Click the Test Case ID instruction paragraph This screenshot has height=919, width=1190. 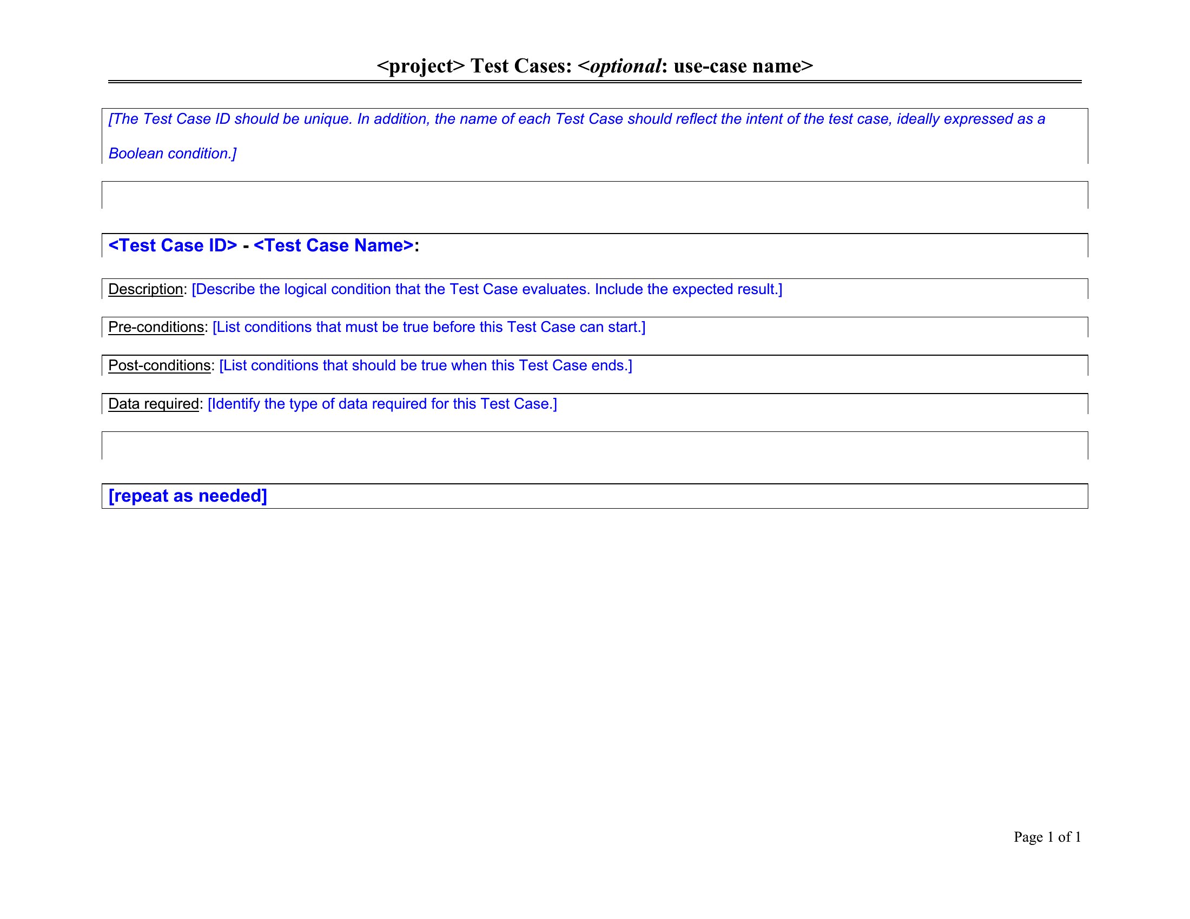click(x=577, y=119)
